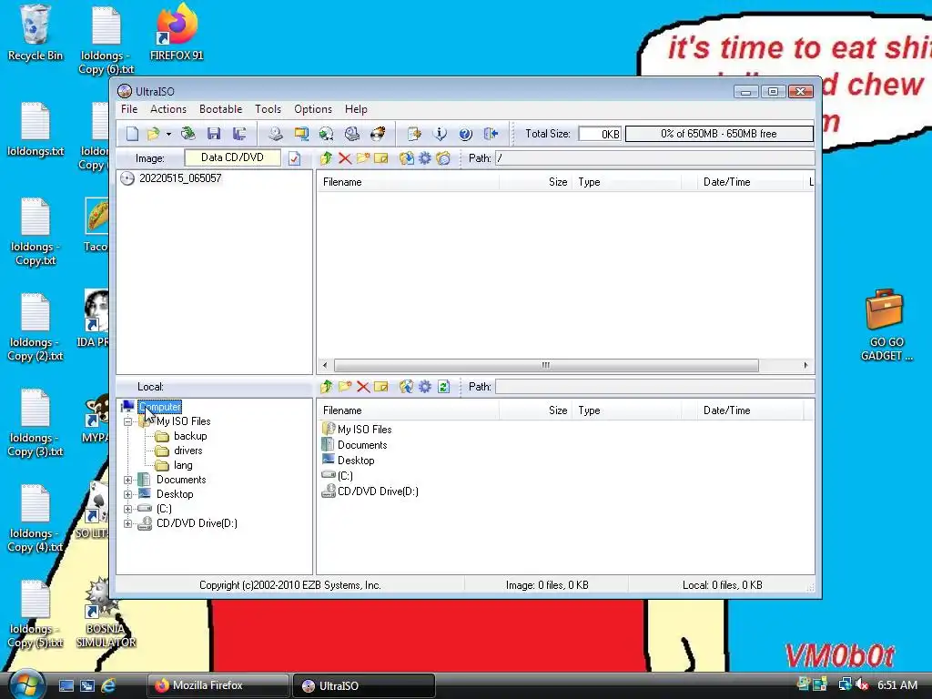
Task: Click the Filename column header in Image pane
Action: click(408, 182)
